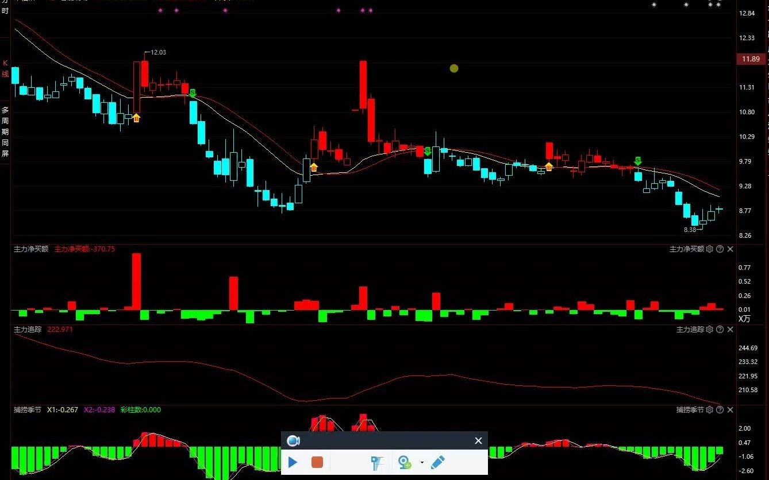Image resolution: width=769 pixels, height=480 pixels.
Task: Click the play button in the recorder toolbar
Action: [x=293, y=462]
